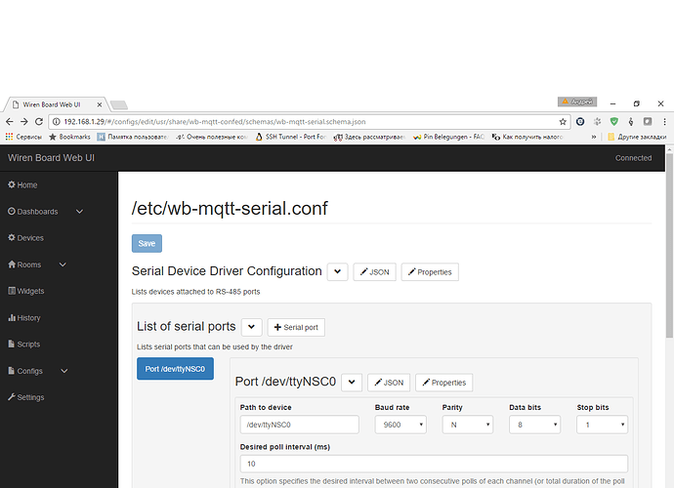Bookmark this page with star icon

563,122
